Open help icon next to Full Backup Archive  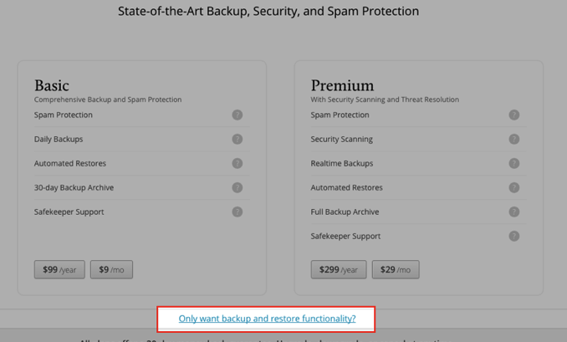tap(514, 212)
